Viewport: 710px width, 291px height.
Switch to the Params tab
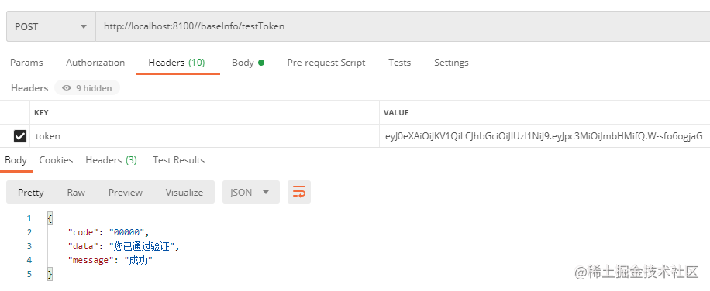click(26, 63)
